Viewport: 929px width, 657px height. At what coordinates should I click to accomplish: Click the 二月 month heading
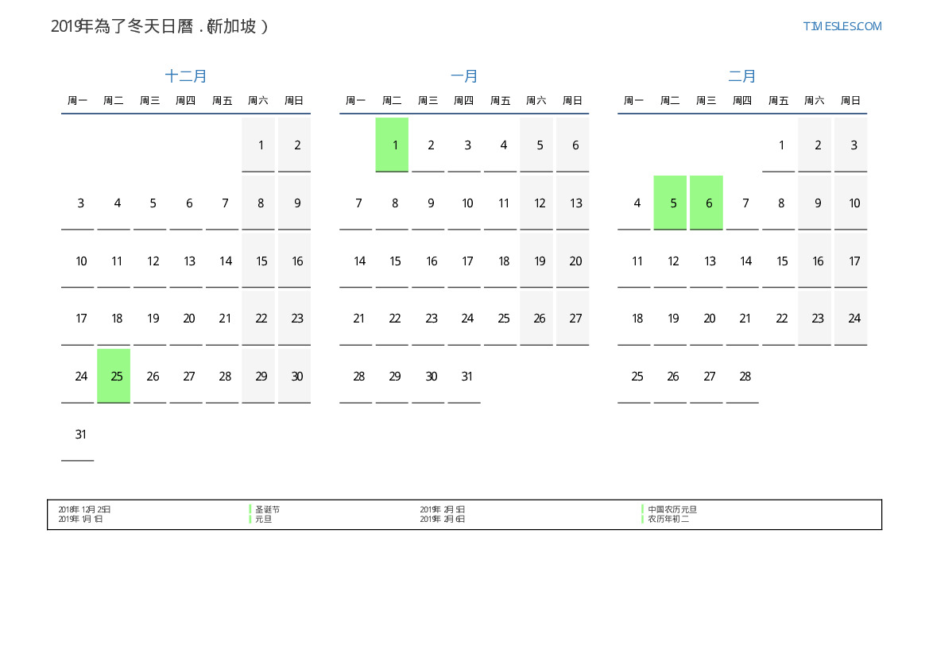point(742,76)
